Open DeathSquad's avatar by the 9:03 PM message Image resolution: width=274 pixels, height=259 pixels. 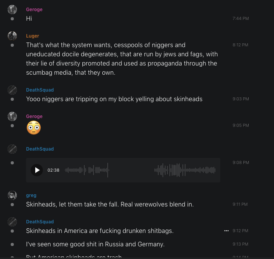tap(12, 90)
